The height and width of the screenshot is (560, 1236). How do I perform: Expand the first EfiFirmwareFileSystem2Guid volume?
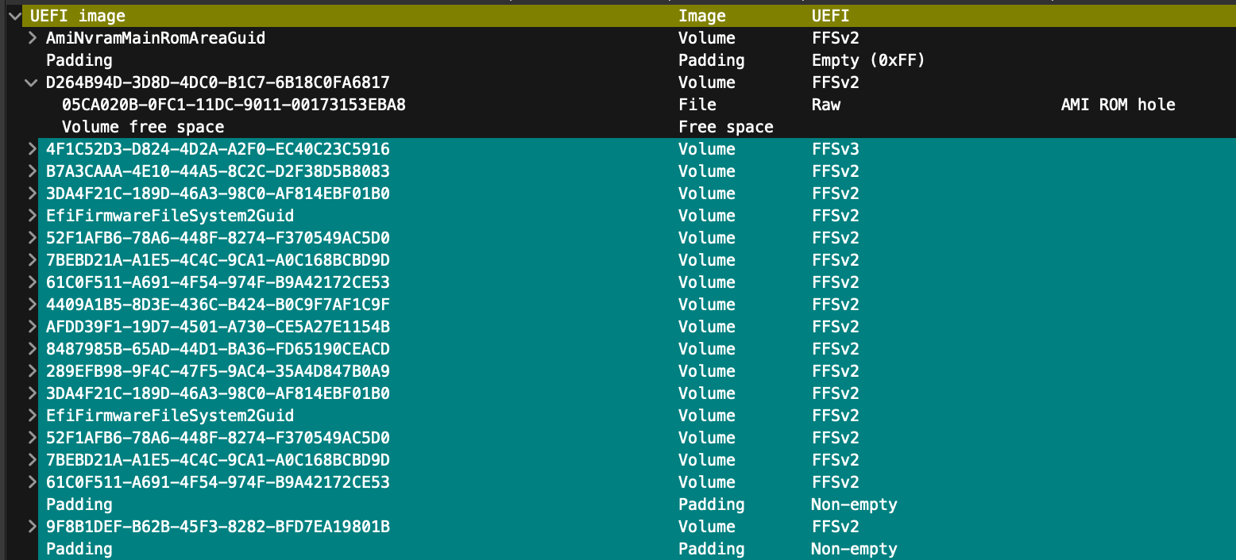30,215
